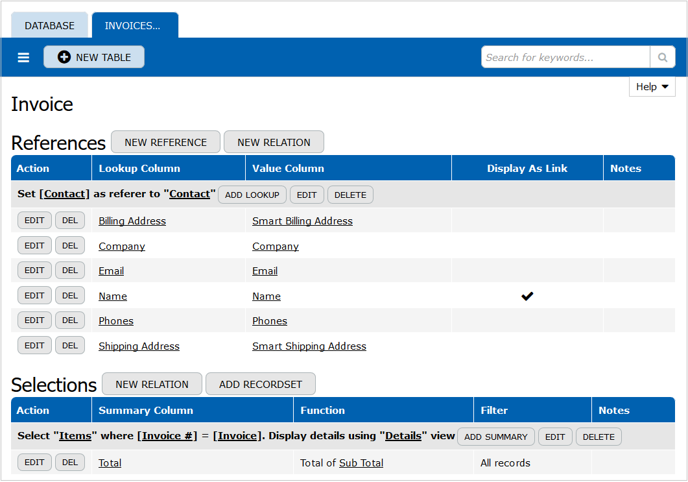This screenshot has height=482, width=688.
Task: Click EDIT next to ADD SUMMARY
Action: click(x=555, y=437)
